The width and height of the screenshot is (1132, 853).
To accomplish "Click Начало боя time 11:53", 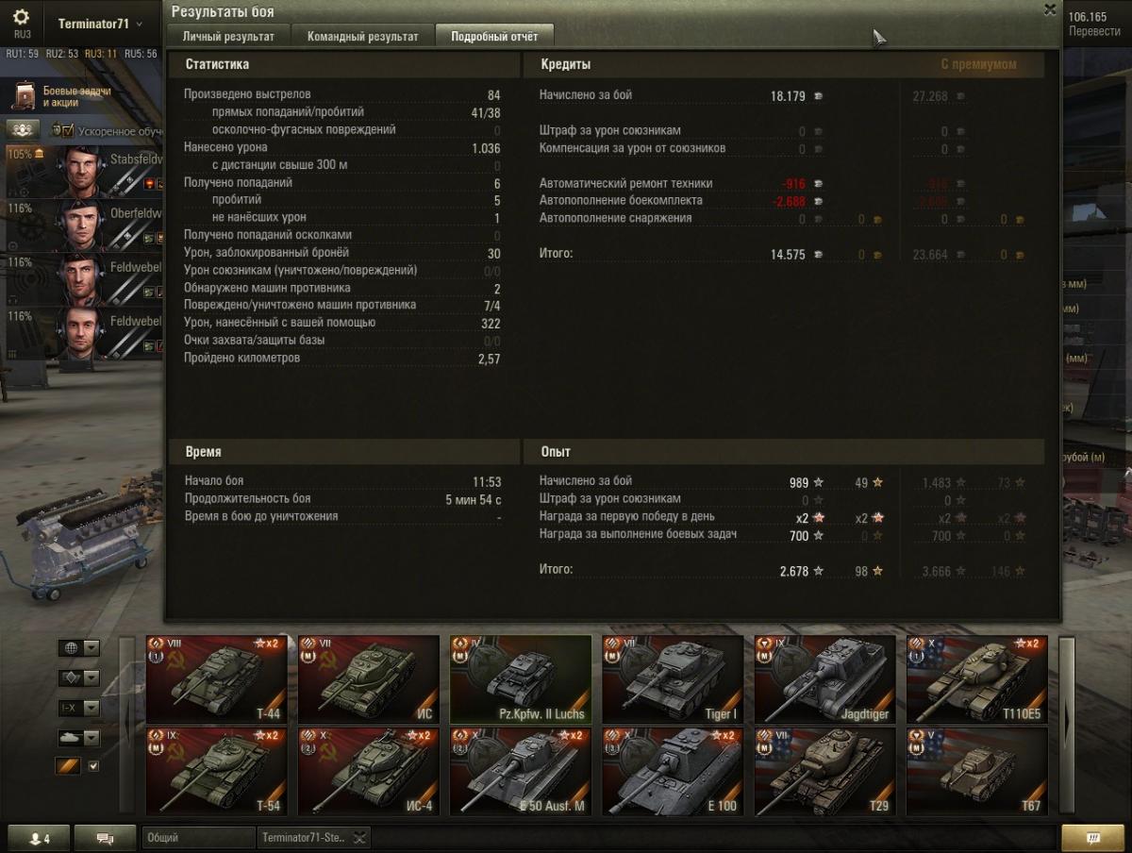I will click(487, 482).
